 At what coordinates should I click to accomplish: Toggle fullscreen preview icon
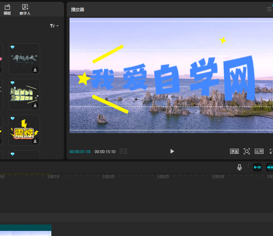tap(271, 151)
